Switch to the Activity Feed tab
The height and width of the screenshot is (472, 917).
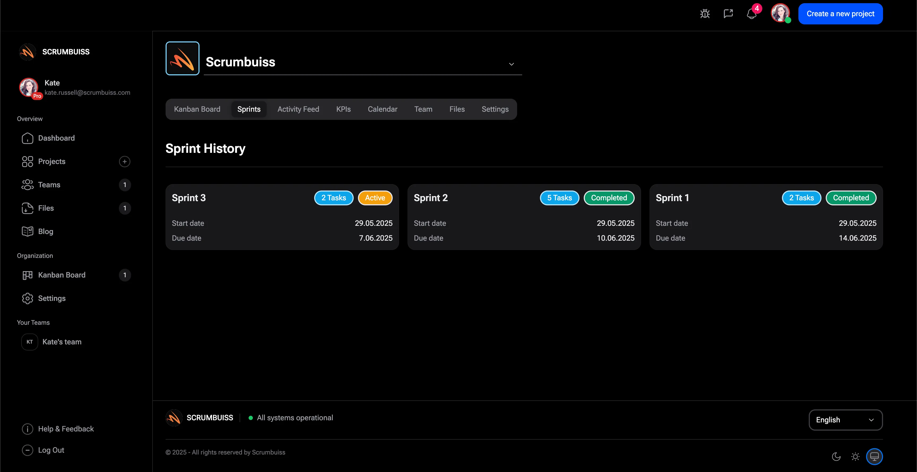pos(298,109)
